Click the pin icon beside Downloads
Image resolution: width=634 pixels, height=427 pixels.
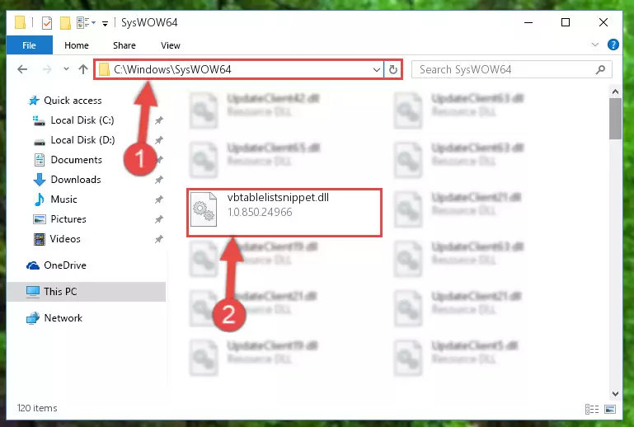pyautogui.click(x=159, y=180)
